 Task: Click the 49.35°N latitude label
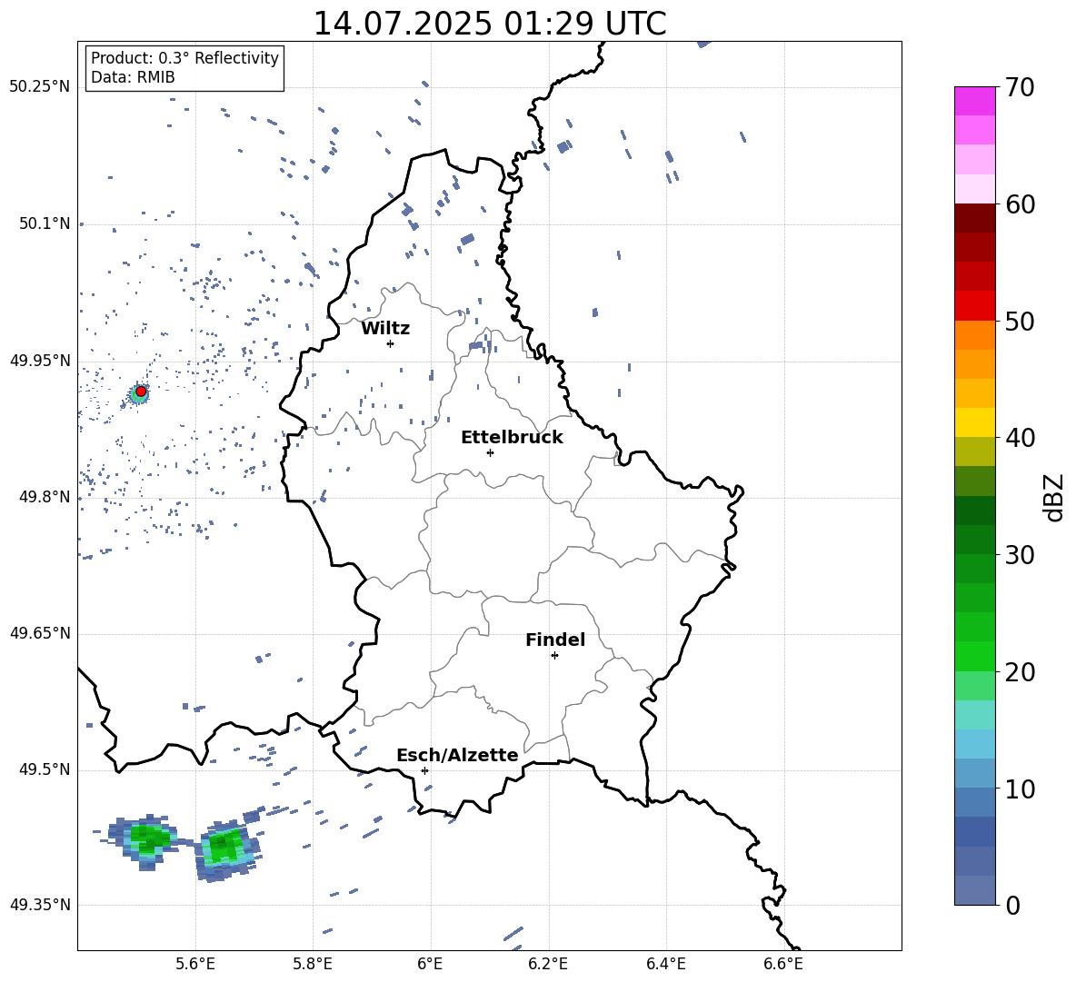(40, 905)
